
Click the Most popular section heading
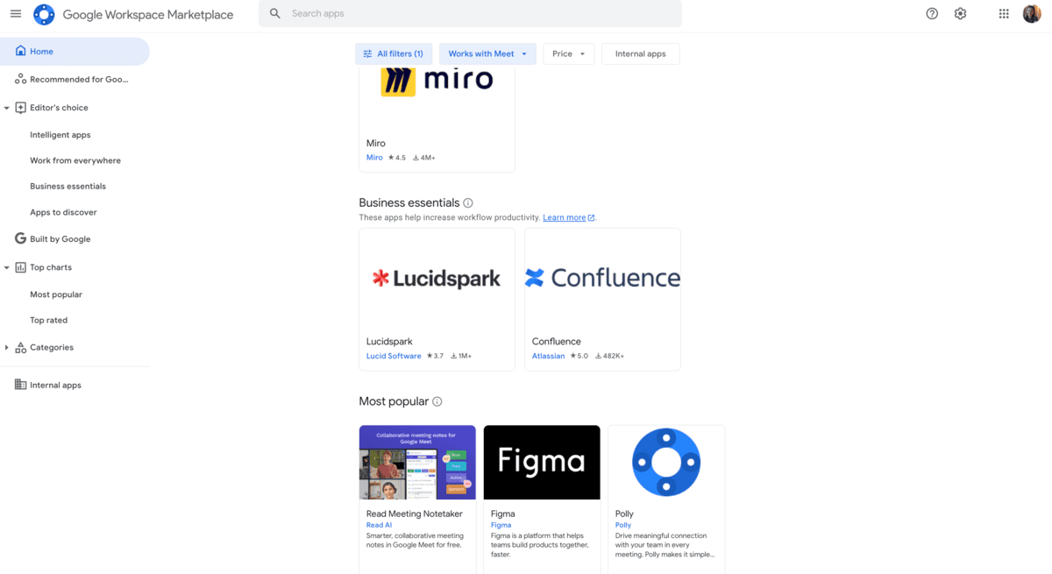click(x=394, y=401)
